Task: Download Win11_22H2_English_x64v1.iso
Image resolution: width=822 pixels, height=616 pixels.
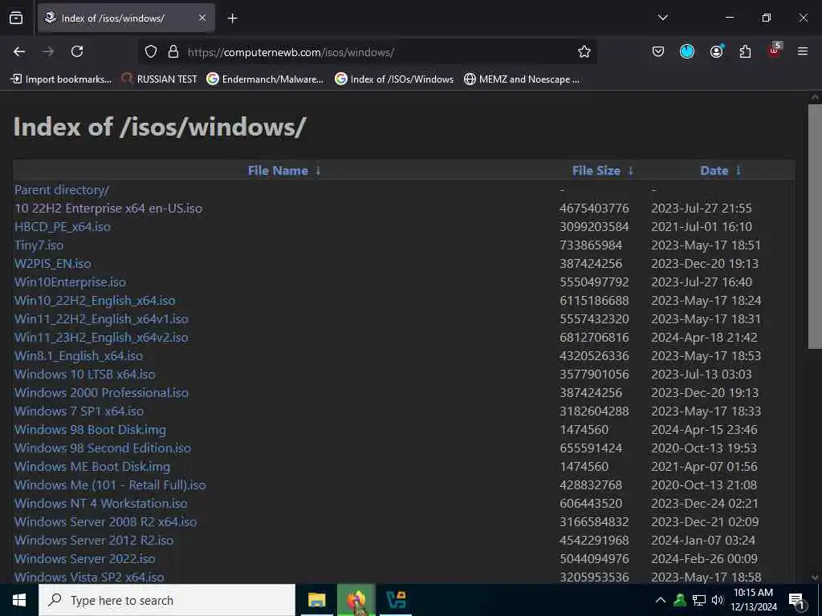Action: [101, 319]
